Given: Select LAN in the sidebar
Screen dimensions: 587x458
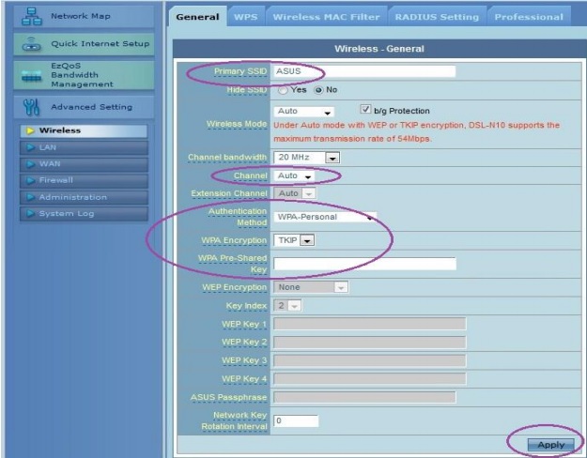Looking at the screenshot, I should click(84, 147).
